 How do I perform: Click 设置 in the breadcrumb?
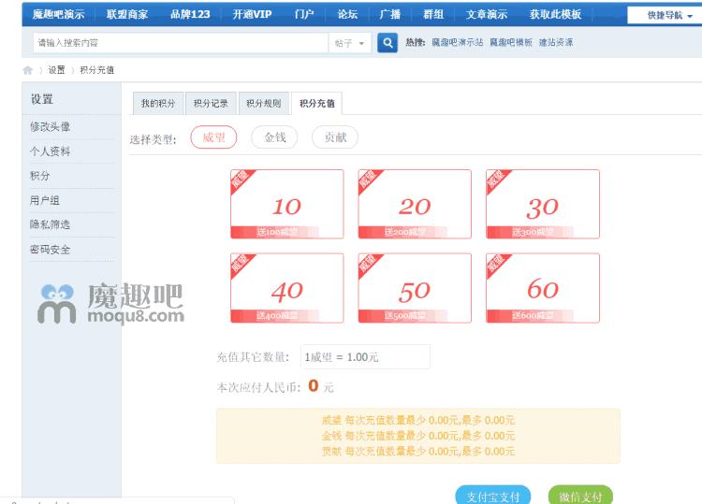click(56, 70)
